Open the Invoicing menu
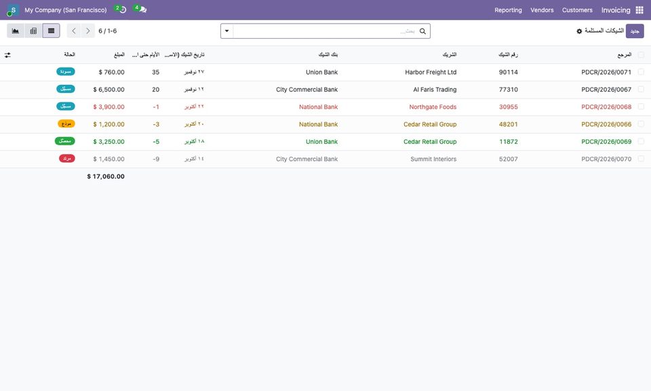The image size is (651, 391). coord(616,10)
